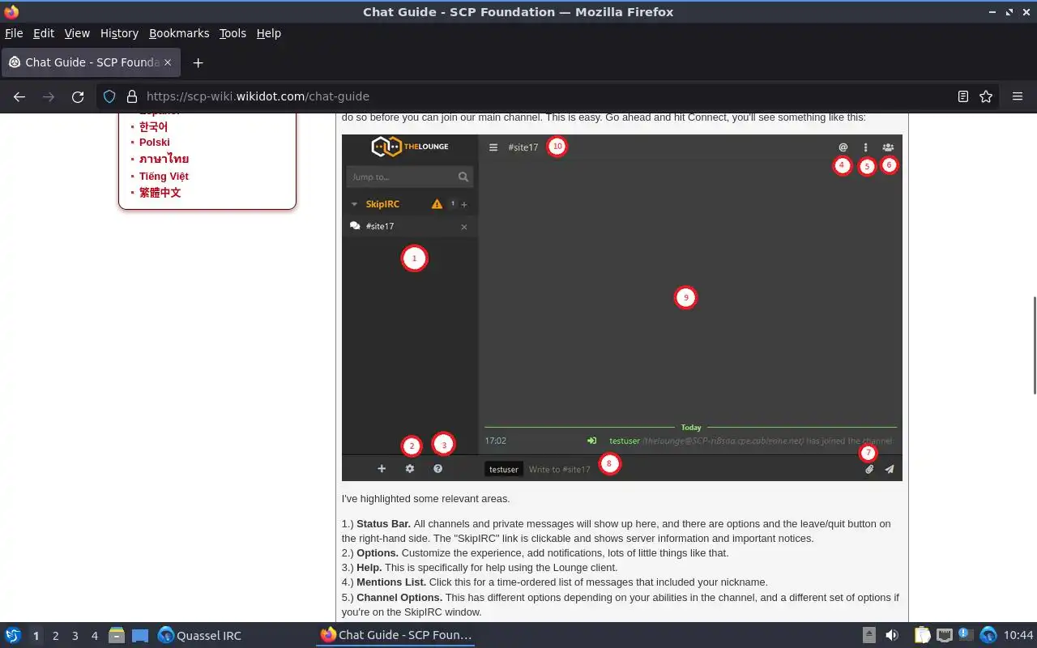Switch to workspace 2 in the pager

click(55, 636)
